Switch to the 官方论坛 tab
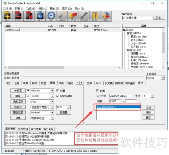169x155 pixels. click(48, 129)
